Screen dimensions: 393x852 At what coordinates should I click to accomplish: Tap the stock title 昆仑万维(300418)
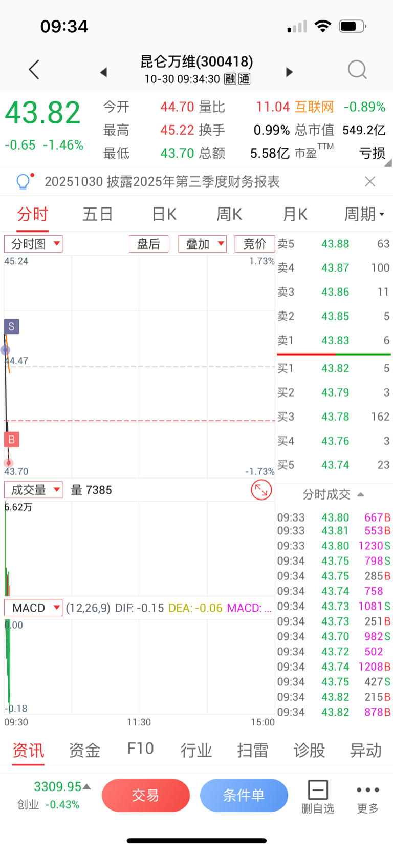click(197, 61)
